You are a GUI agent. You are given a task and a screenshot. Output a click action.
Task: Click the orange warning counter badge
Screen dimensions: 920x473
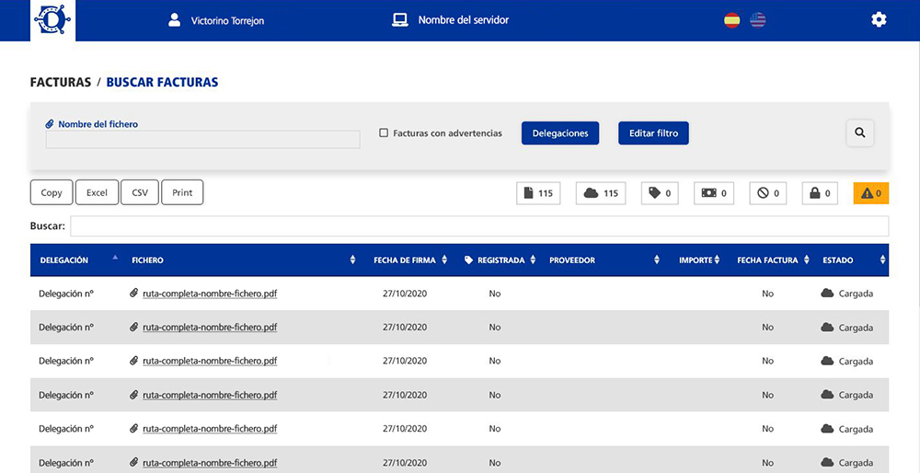(871, 193)
